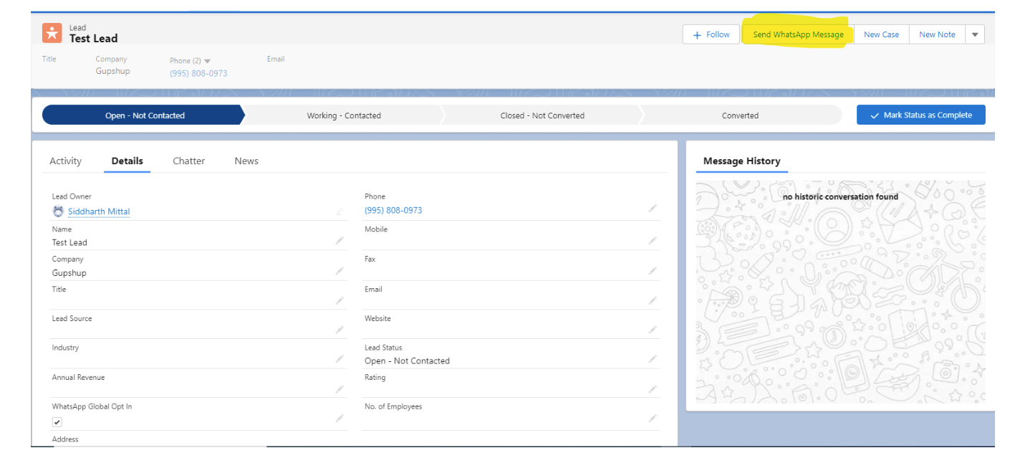
Task: Edit the Phone field pencil icon
Action: click(x=653, y=209)
